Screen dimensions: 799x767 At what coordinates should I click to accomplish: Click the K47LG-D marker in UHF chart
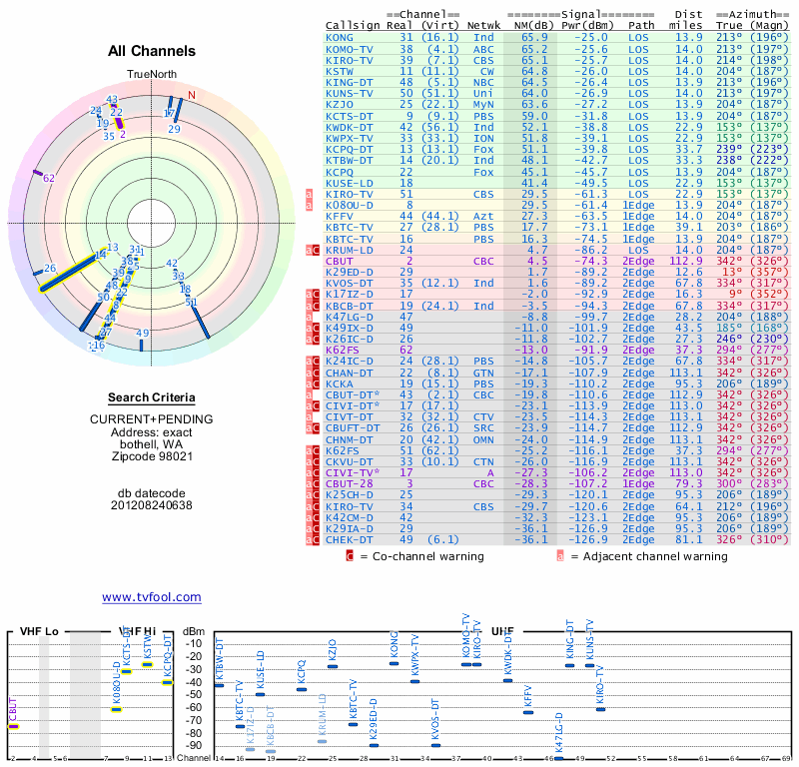tap(559, 758)
